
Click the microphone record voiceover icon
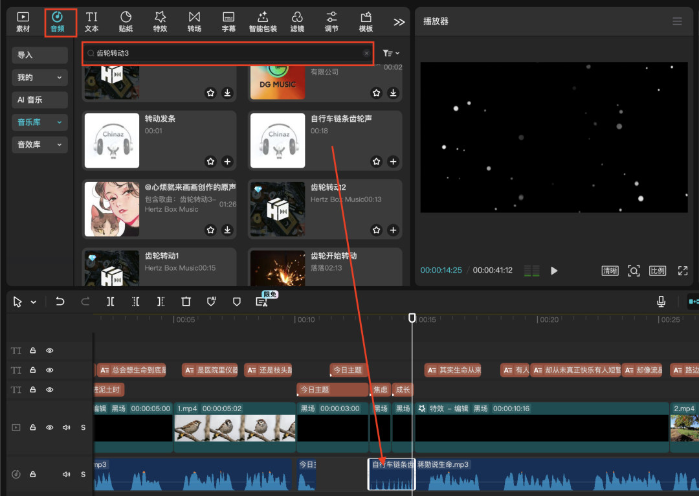click(x=661, y=302)
